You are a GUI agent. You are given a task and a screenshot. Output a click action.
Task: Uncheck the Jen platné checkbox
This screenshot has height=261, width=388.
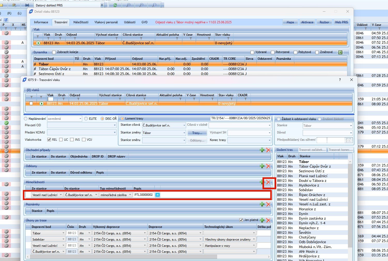pos(241,220)
